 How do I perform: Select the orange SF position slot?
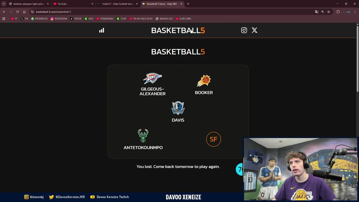click(213, 139)
